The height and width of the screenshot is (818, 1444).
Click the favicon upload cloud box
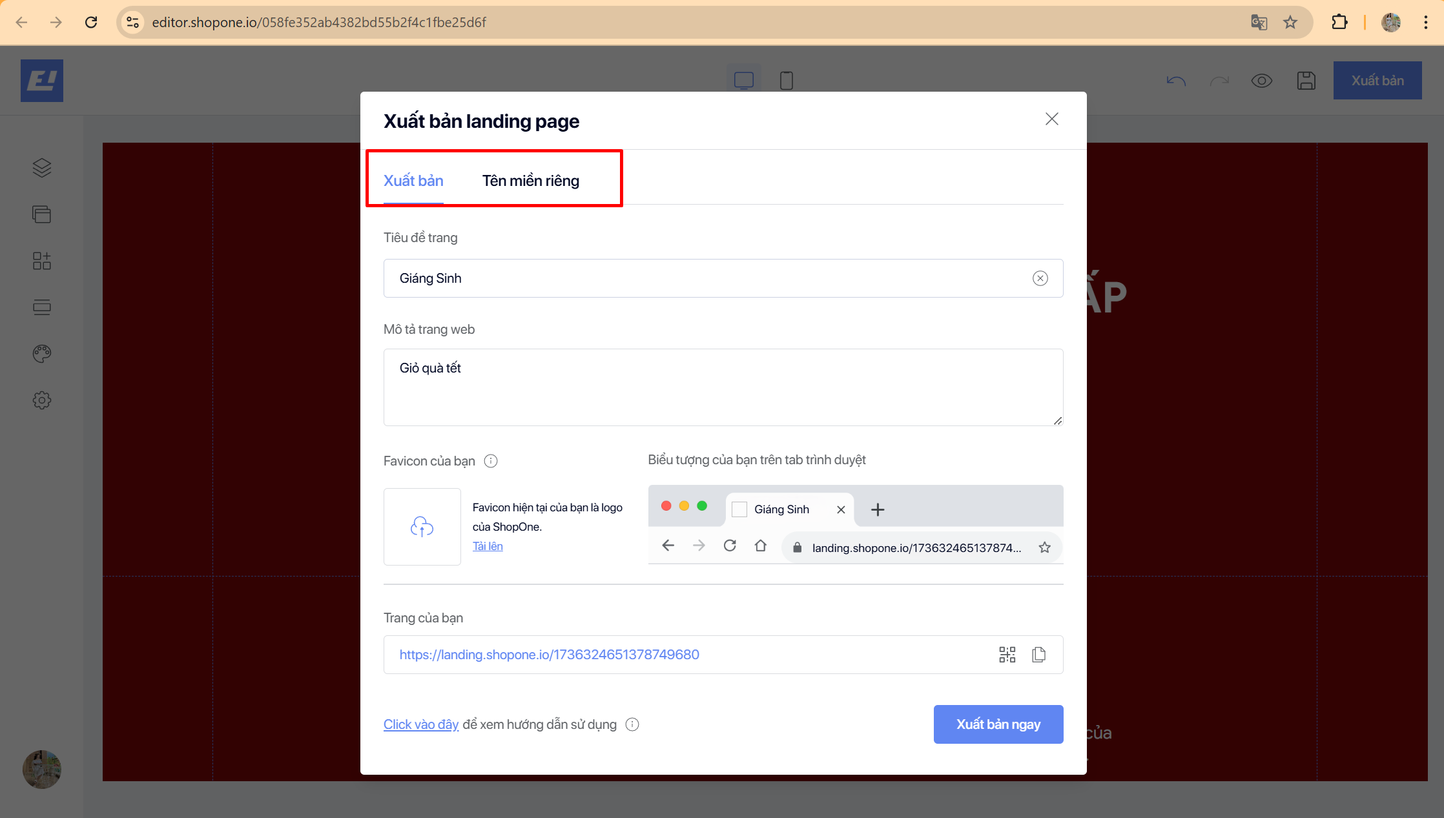(422, 527)
